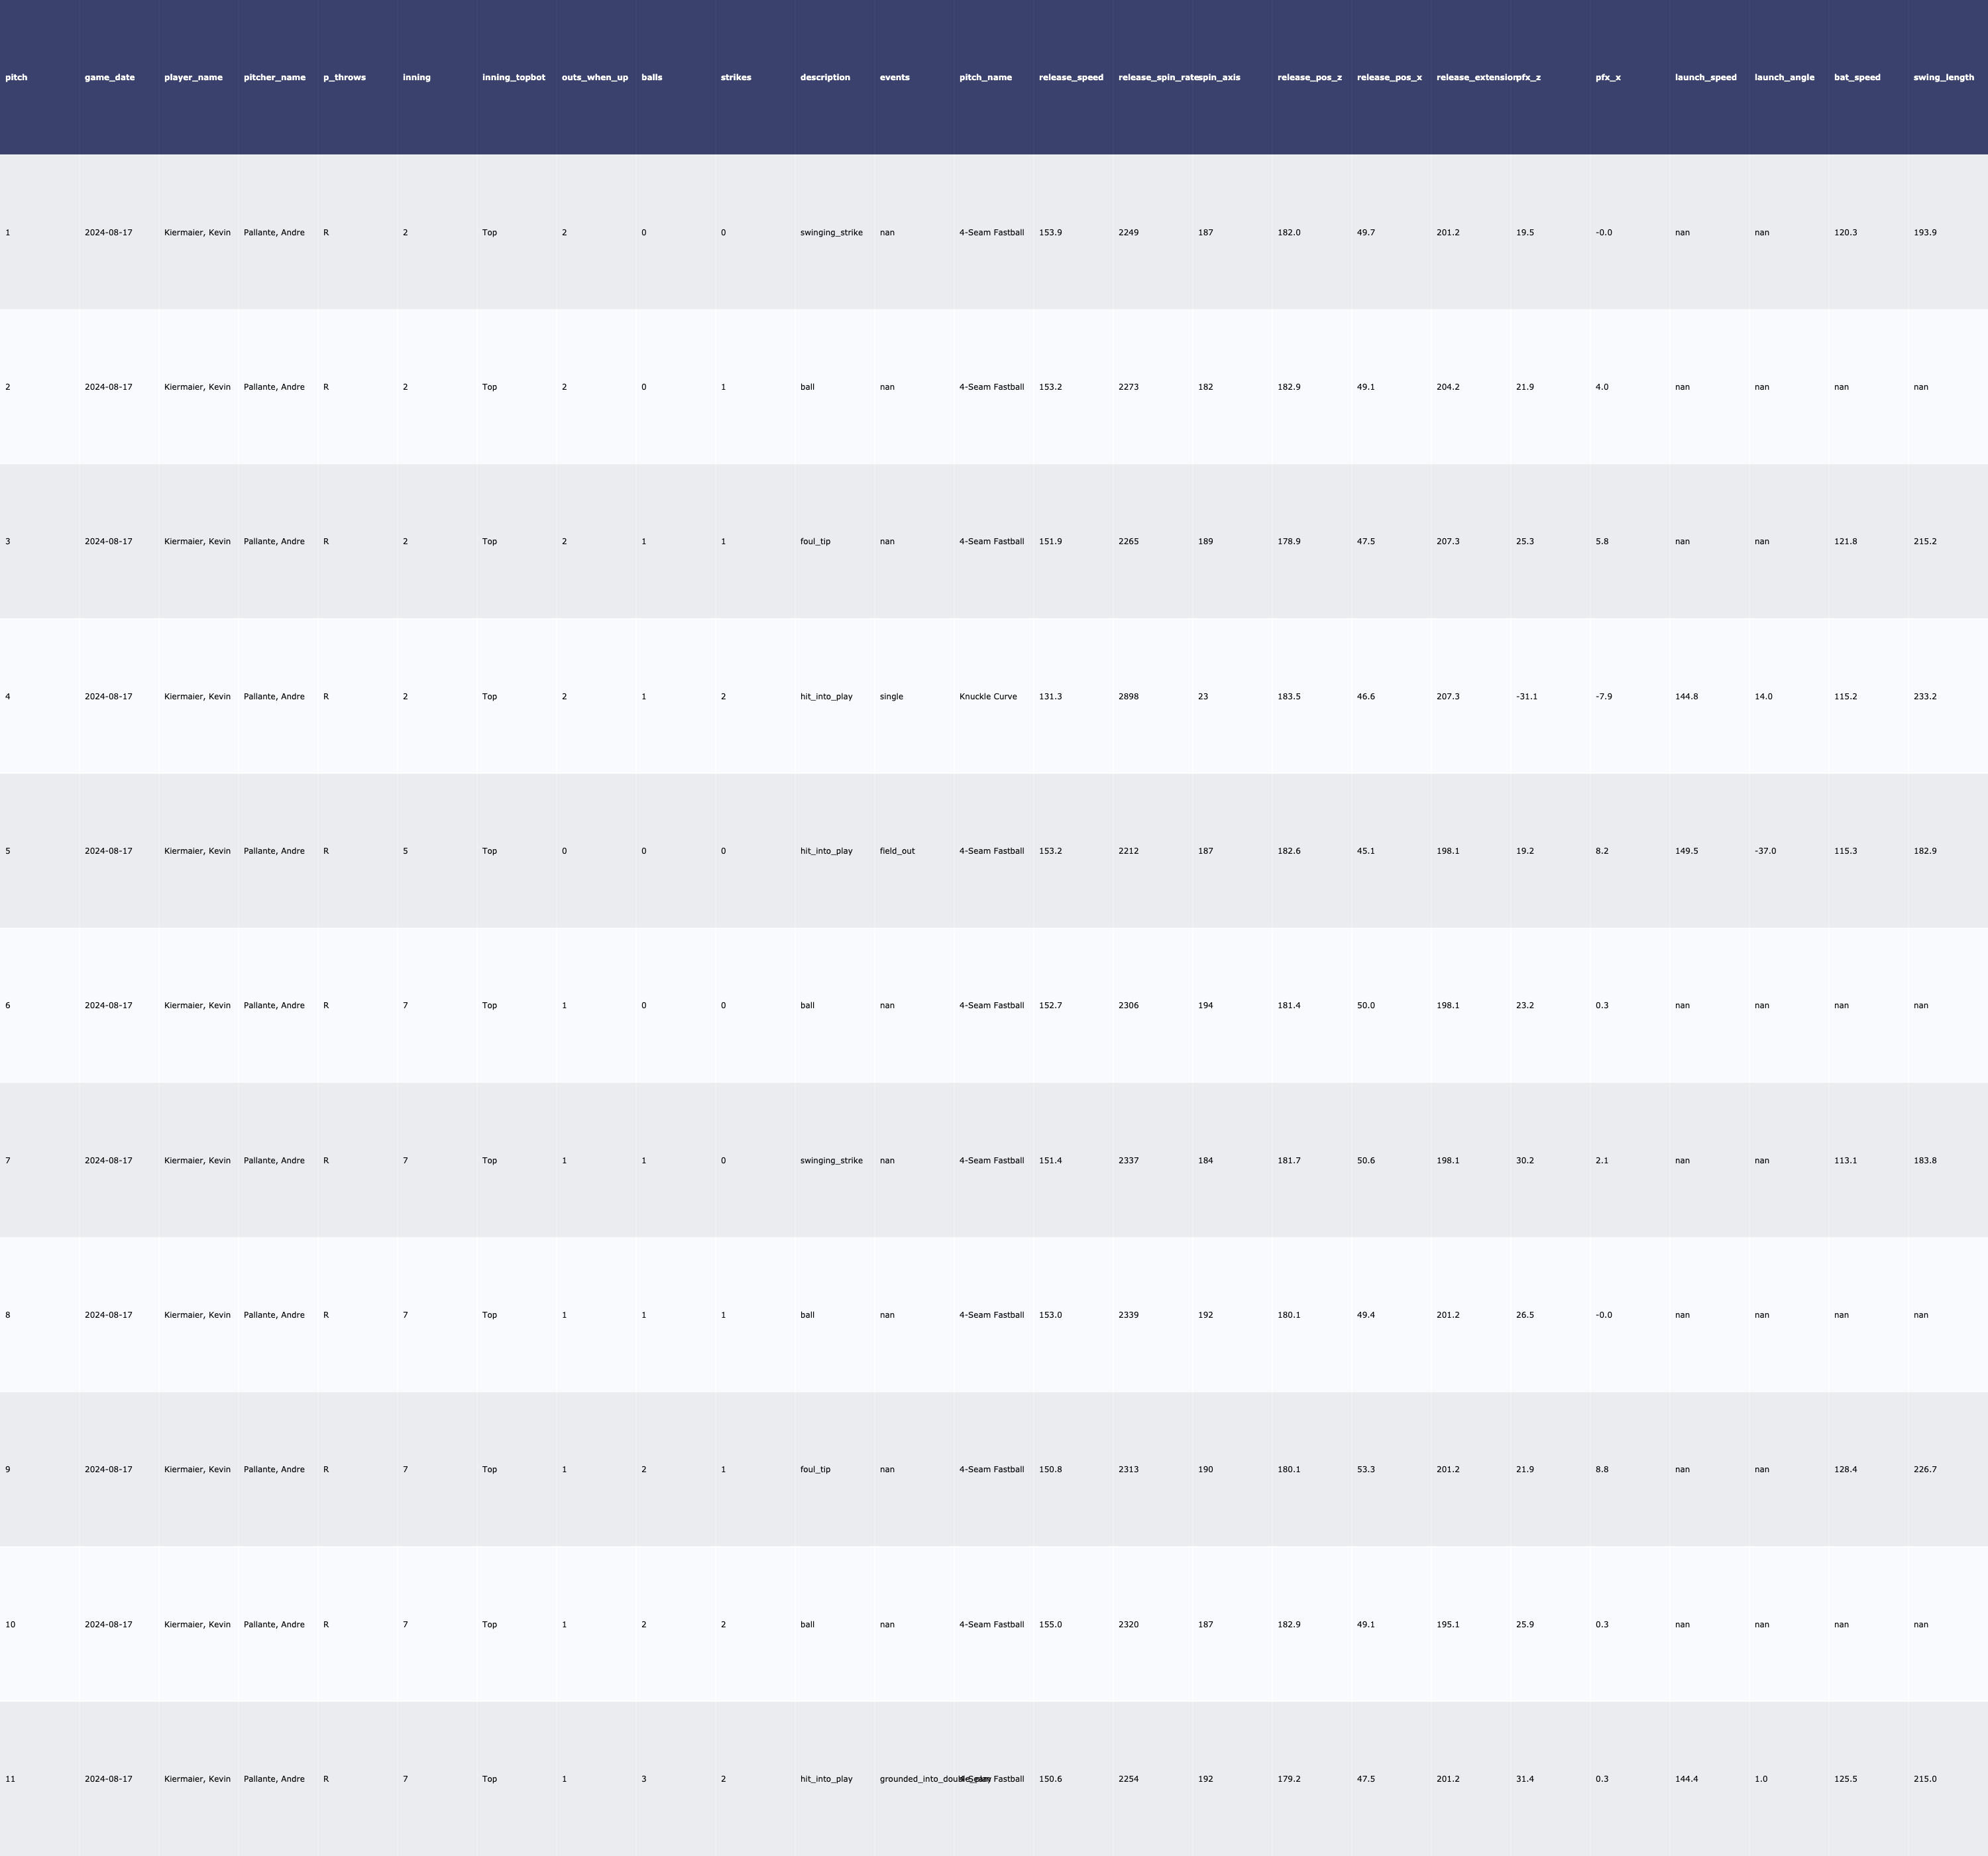Select release speed value 155.0
Screen dimensions: 1988x1856
1050,1625
